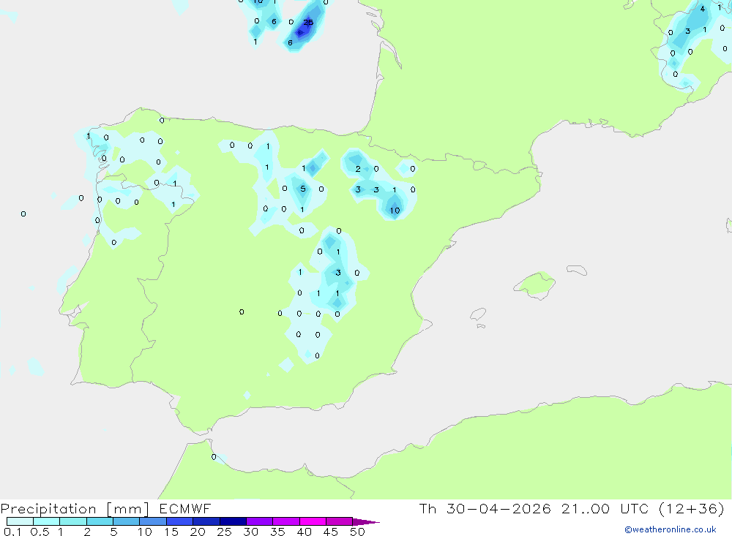Click the legend tick label '0.5'

coord(40,532)
